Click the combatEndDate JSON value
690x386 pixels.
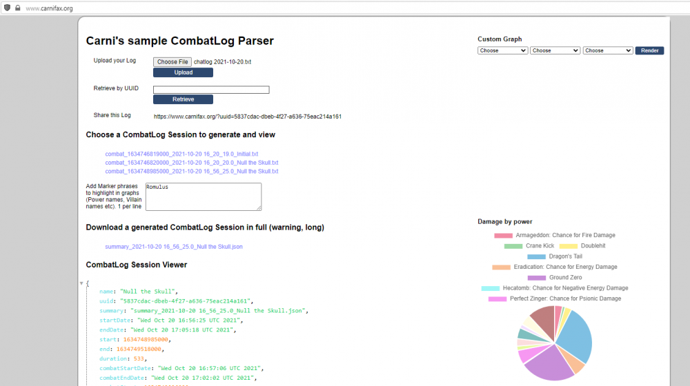tap(202, 378)
